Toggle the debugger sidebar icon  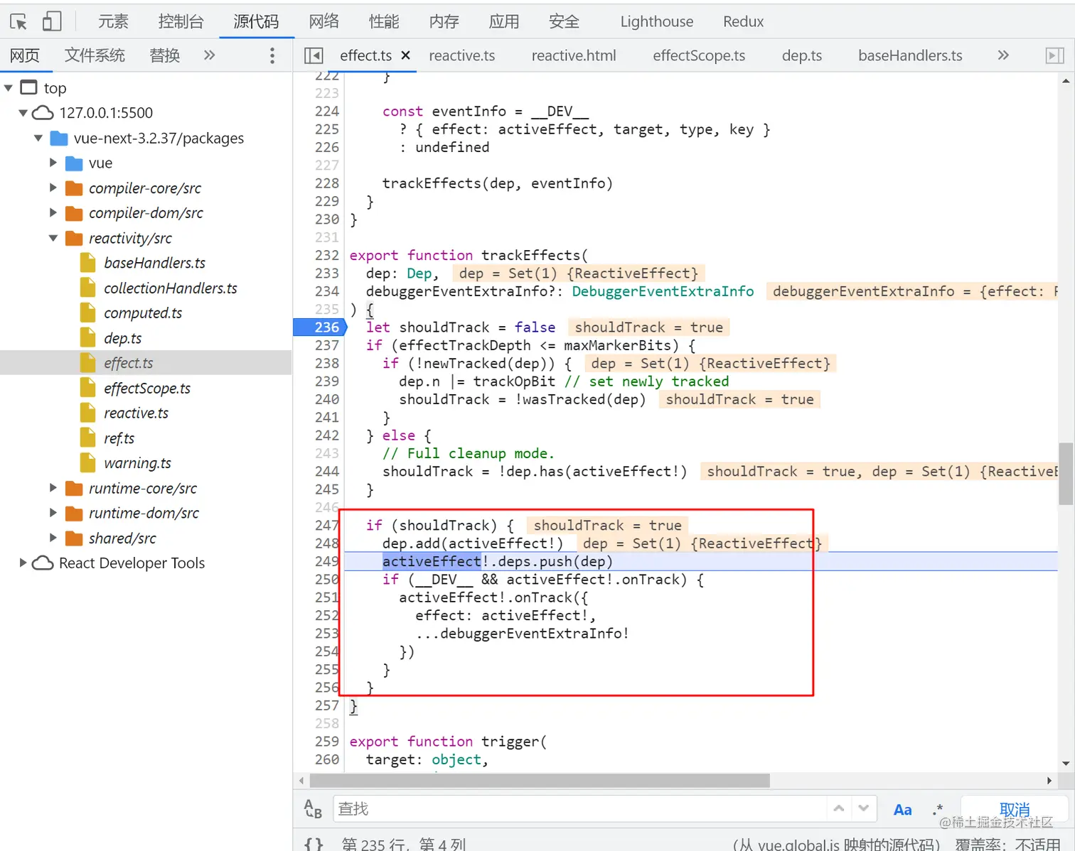coord(1055,55)
